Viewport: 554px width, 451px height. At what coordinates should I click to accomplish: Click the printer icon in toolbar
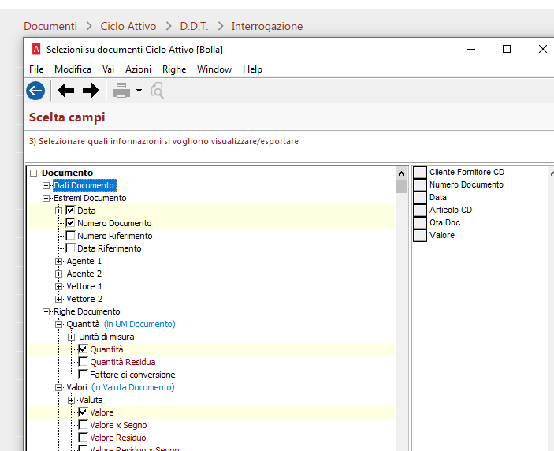pos(121,91)
